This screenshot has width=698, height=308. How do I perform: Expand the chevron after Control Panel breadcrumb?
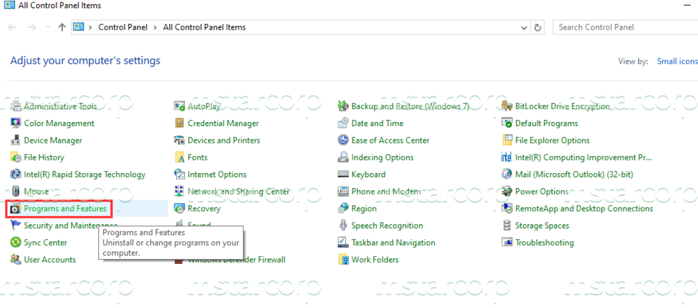coord(155,27)
